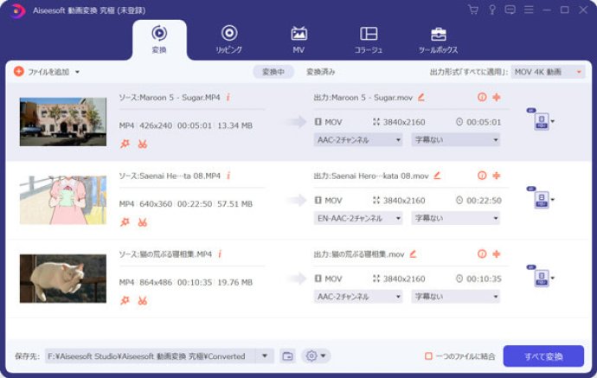Expand the ファイルを追加 dropdown arrow
Image resolution: width=597 pixels, height=378 pixels.
pos(77,72)
